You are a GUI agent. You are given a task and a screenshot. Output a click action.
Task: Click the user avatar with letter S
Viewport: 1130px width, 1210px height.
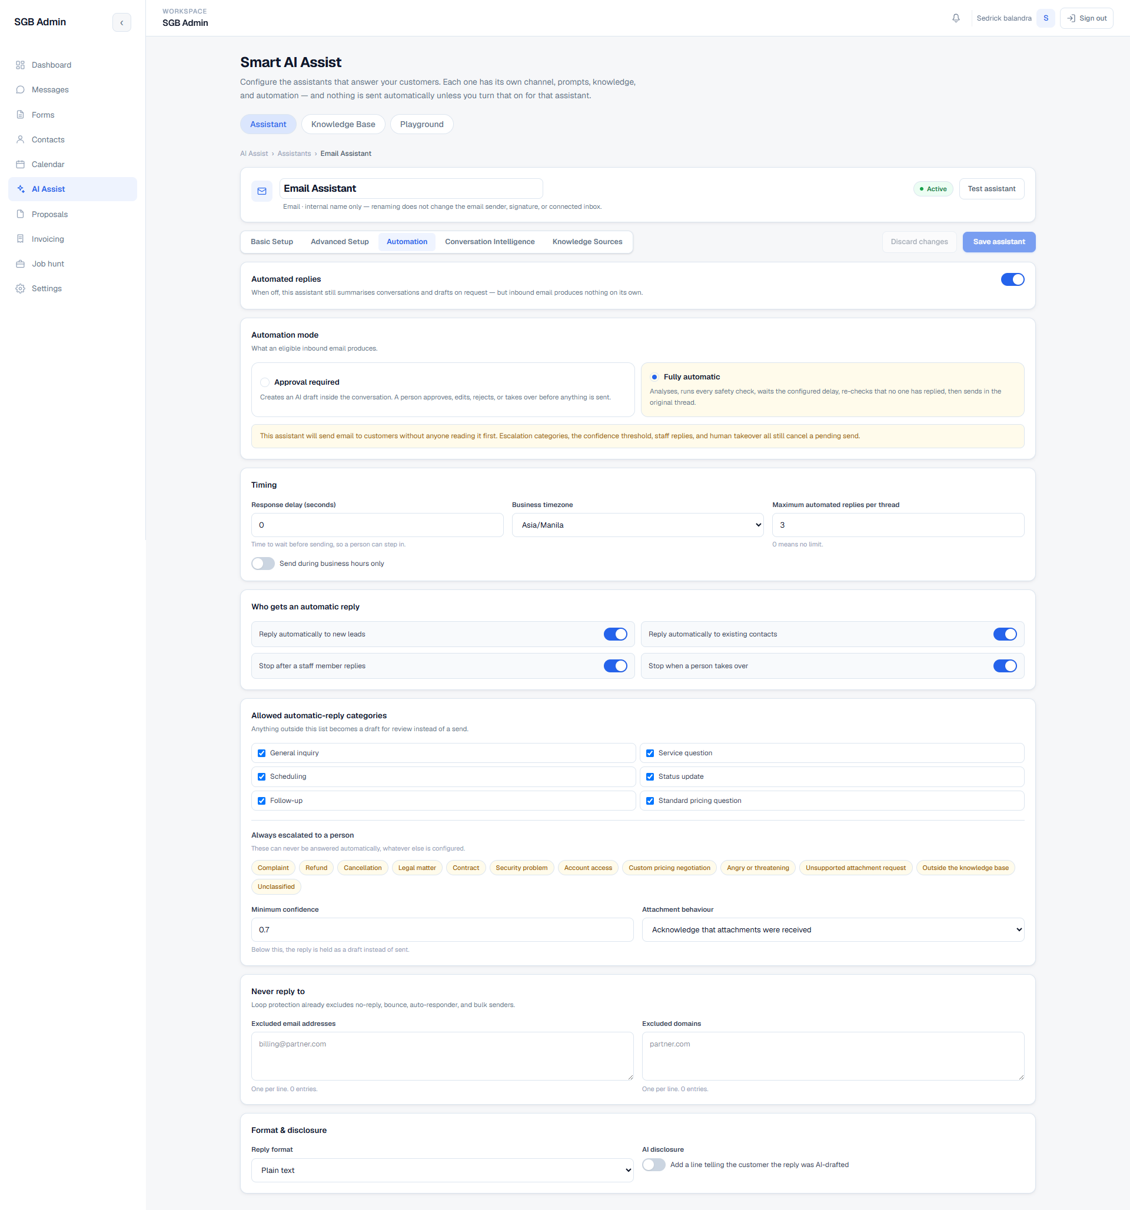(x=1045, y=18)
